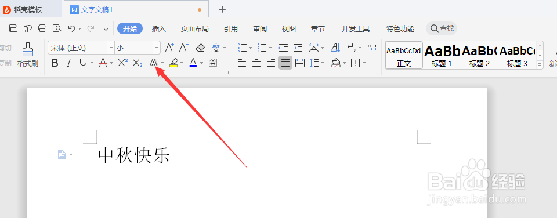Open the font size dropdown
Image resolution: width=557 pixels, height=218 pixels.
[x=157, y=48]
